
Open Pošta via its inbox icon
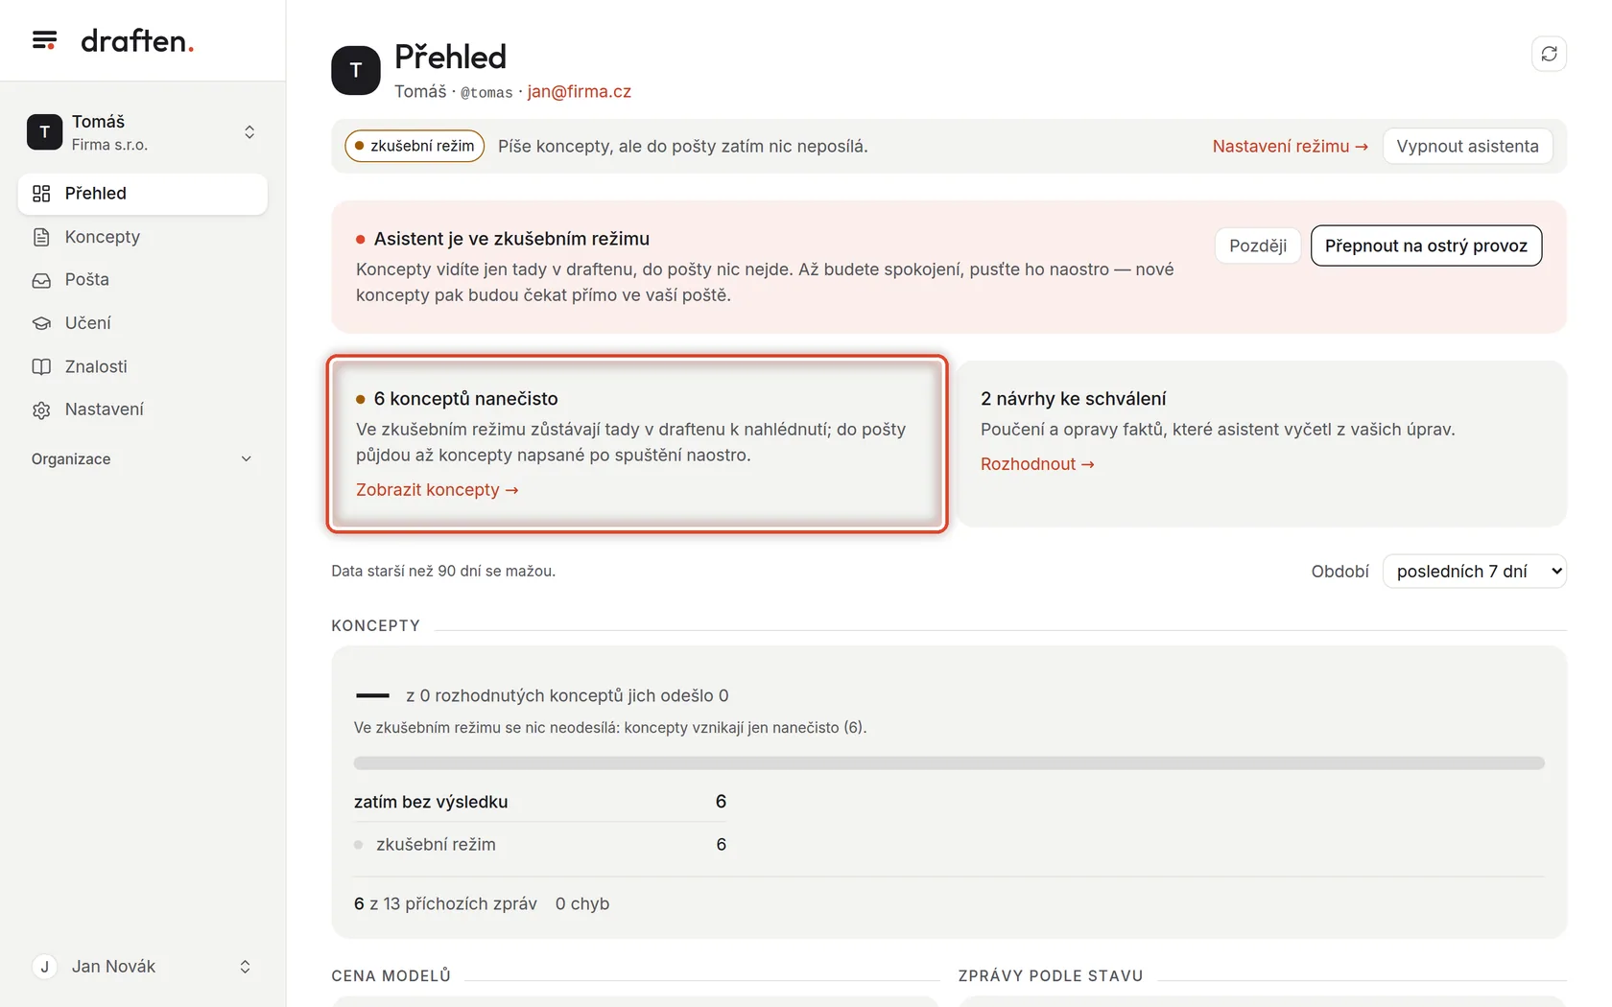coord(41,280)
